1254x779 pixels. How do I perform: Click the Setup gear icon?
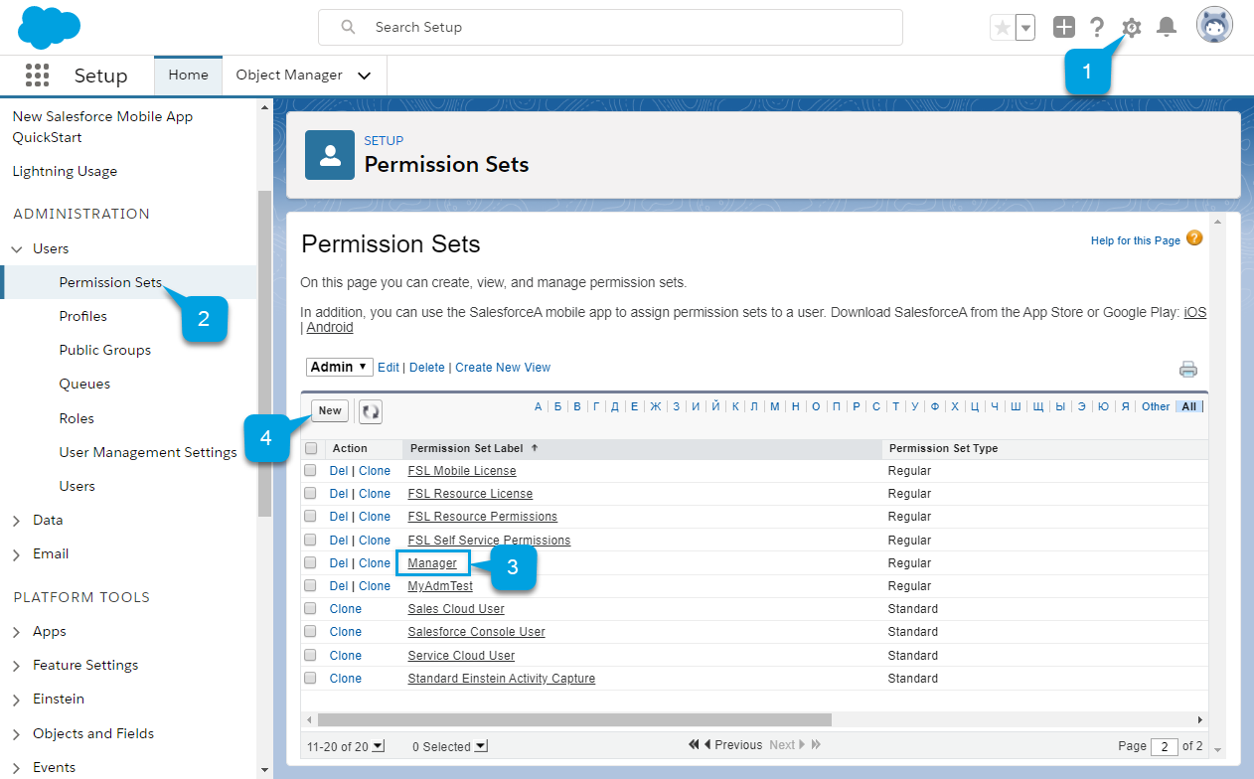point(1131,28)
